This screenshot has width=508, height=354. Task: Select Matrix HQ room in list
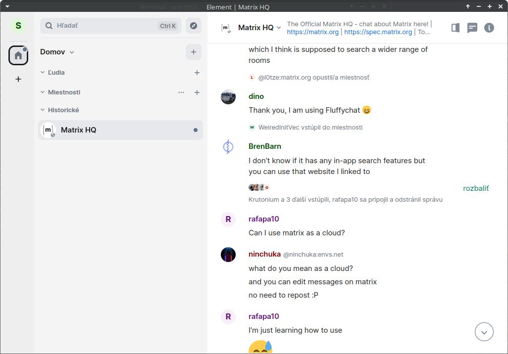pos(120,130)
